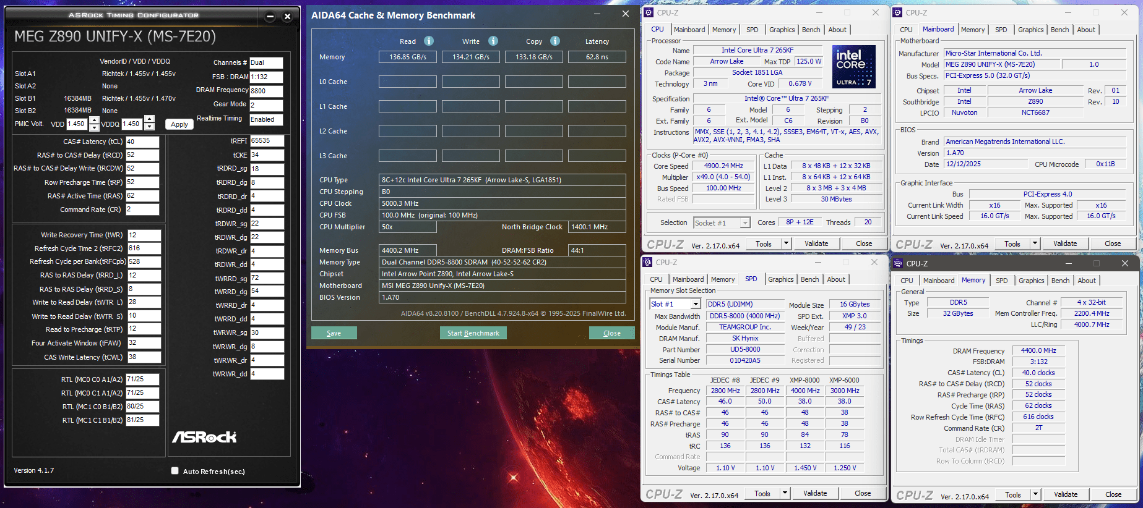Screen dimensions: 1143x508
Task: Expand the Slot #1 memory slot dropdown
Action: click(696, 304)
